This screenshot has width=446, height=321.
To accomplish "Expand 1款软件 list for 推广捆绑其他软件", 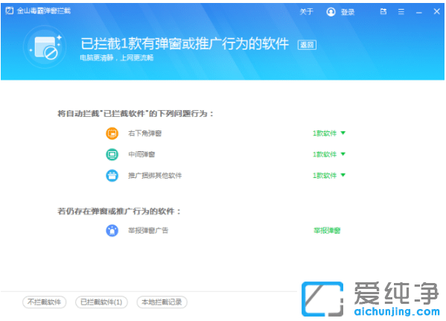I will tap(329, 176).
